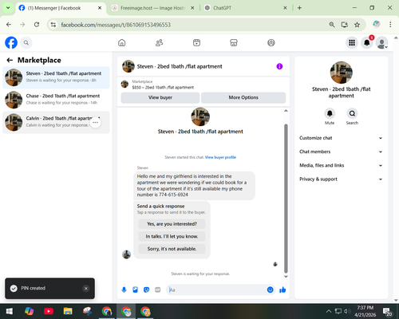Open the Facebook search magnifier
This screenshot has height=319, width=399.
click(26, 42)
